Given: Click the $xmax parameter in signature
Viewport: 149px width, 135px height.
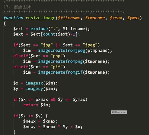Looking at the screenshot, I should pos(116,18).
